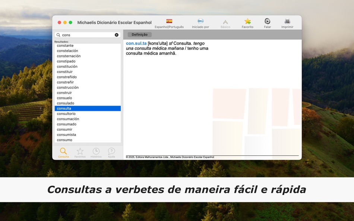The image size is (354, 221).
Task: Select 'constituir' in results list
Action: click(88, 72)
